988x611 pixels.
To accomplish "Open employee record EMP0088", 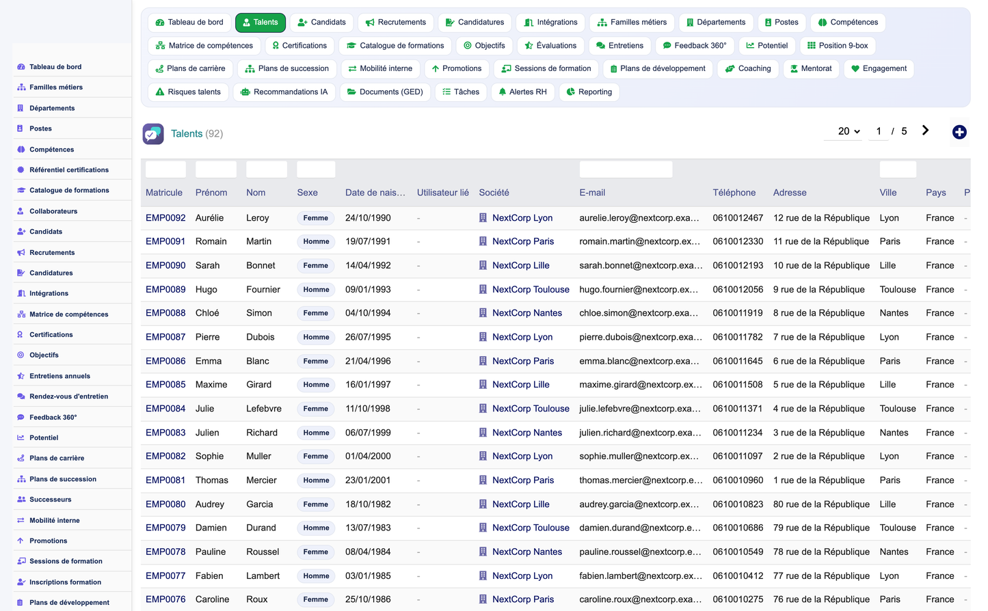I will click(165, 313).
